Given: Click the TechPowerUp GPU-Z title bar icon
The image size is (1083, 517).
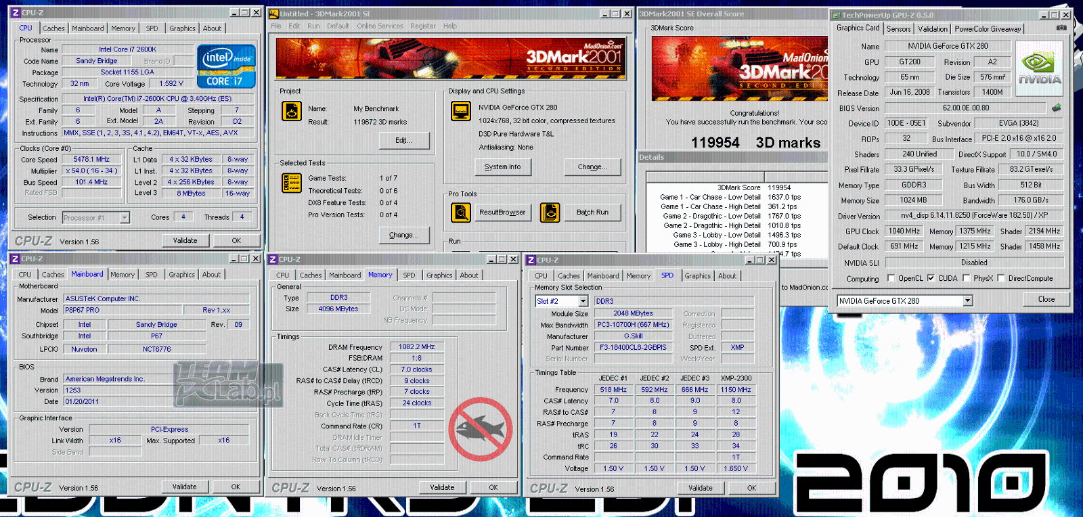Looking at the screenshot, I should coord(836,15).
